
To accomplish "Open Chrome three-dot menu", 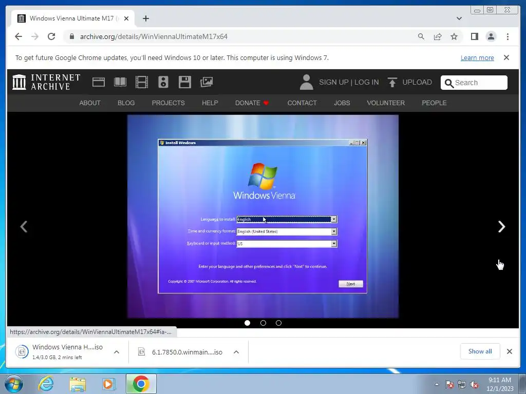I will pyautogui.click(x=508, y=36).
